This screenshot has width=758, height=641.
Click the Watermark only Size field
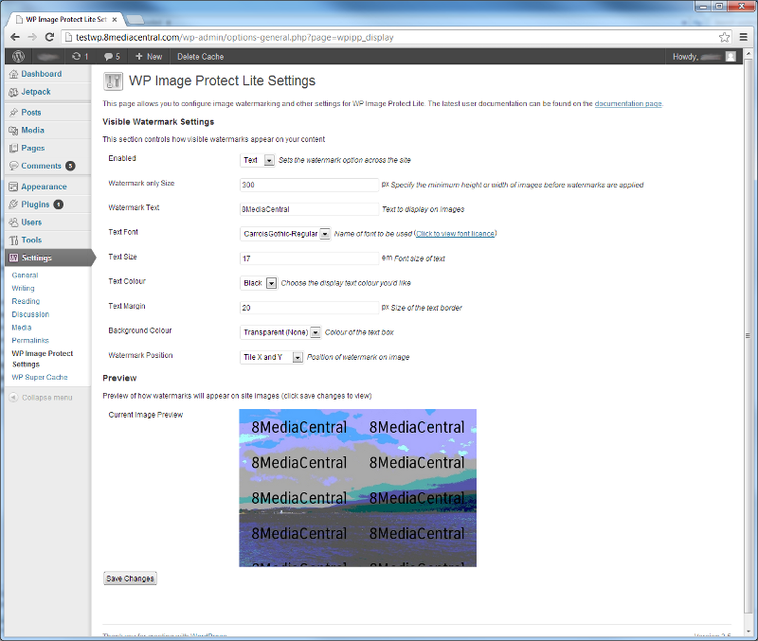click(x=310, y=185)
